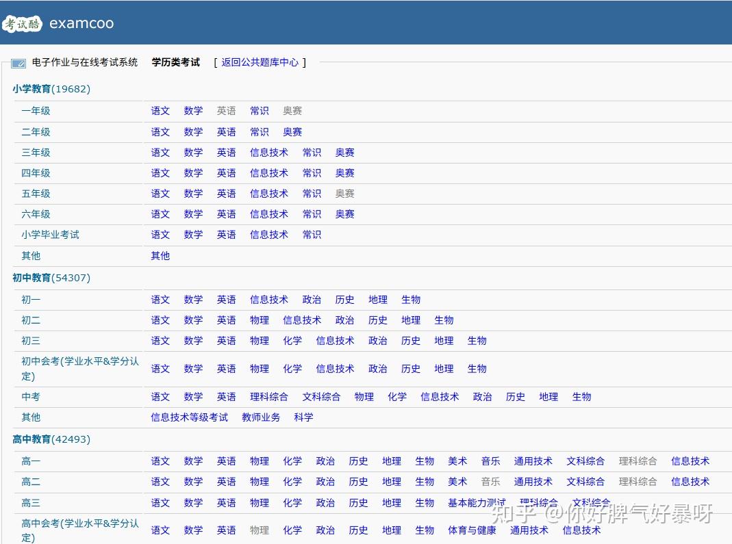Choose 理科综合 in the 中考 row
Screen dimensions: 732x544
269,397
